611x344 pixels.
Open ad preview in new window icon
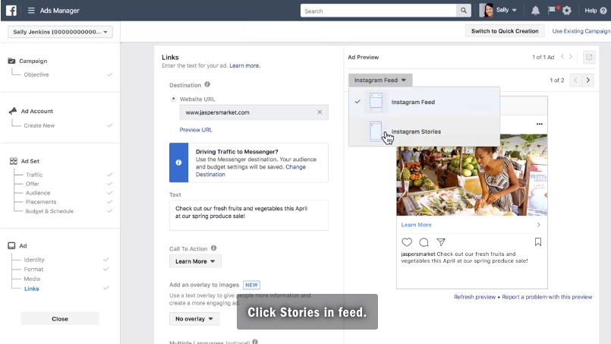[x=589, y=57]
